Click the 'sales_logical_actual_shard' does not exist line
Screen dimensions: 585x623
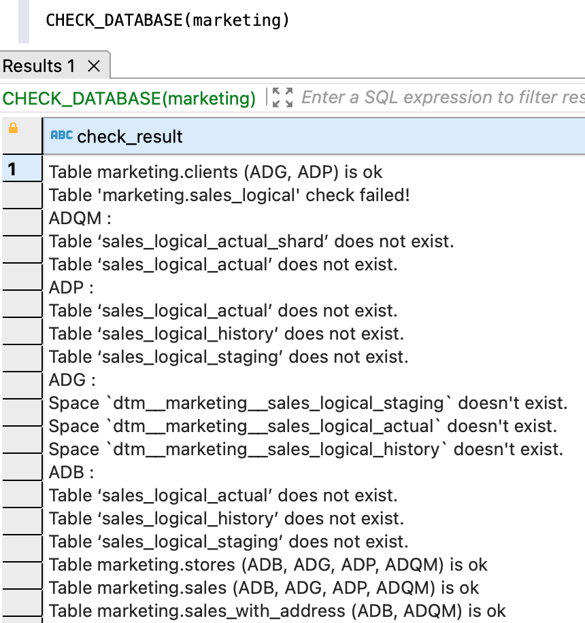click(x=251, y=242)
